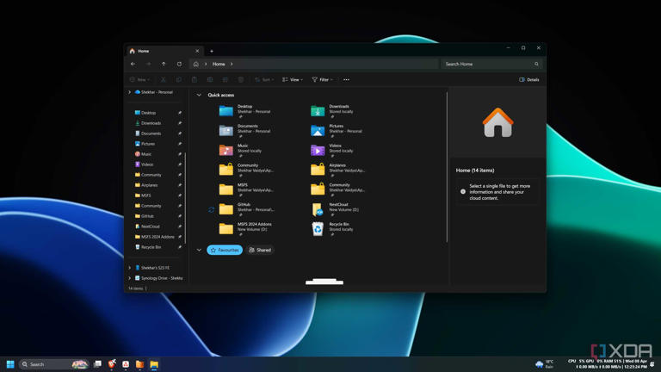661x372 pixels.
Task: Open the Sort dropdown
Action: coord(264,79)
